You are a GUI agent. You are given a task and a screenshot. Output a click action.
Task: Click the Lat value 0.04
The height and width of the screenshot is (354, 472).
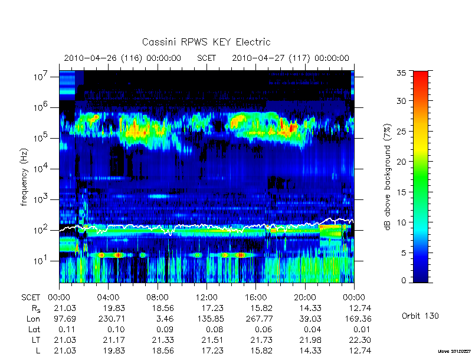click(313, 330)
